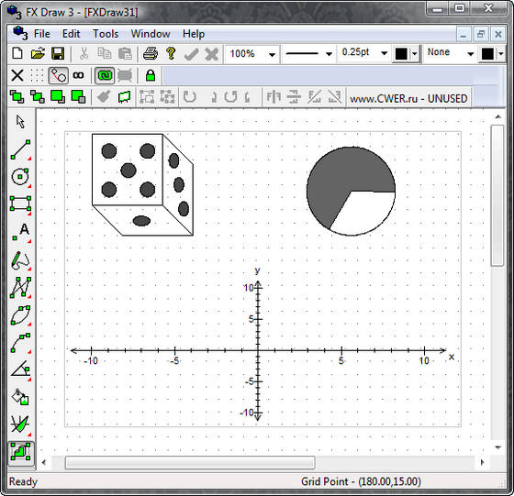This screenshot has width=514, height=496.
Task: Open the Tools menu
Action: pyautogui.click(x=106, y=34)
